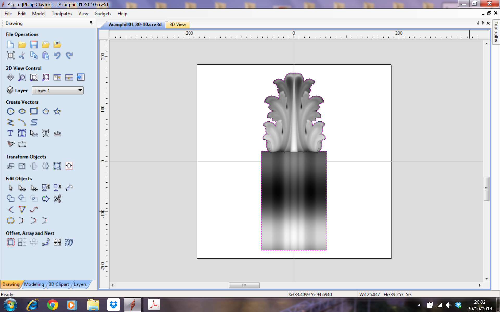Open the Offset vectors tool
This screenshot has width=500, height=312.
(x=10, y=243)
